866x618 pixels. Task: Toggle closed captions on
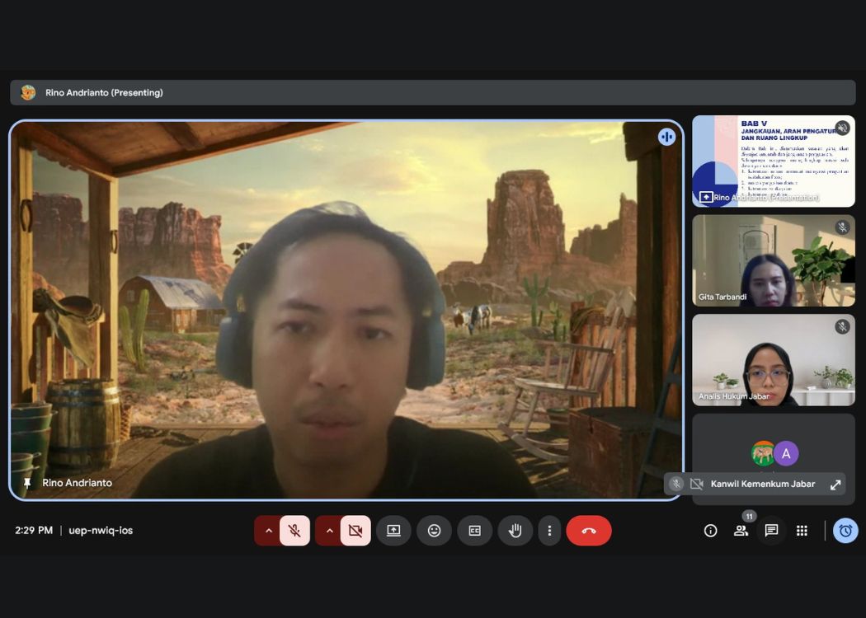tap(475, 531)
